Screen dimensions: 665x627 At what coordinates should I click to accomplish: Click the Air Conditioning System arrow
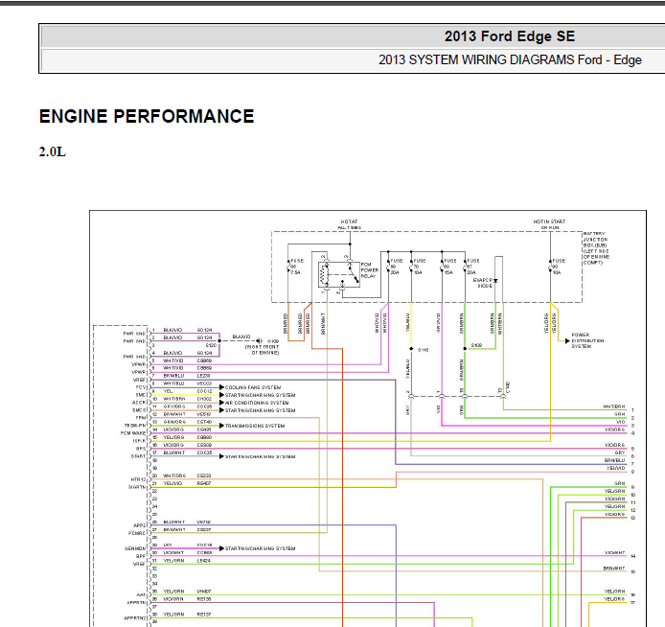[221, 403]
